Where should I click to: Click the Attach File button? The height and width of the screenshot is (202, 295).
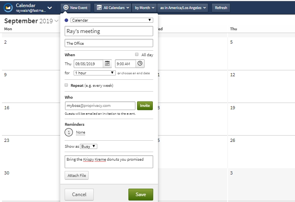coord(76,175)
